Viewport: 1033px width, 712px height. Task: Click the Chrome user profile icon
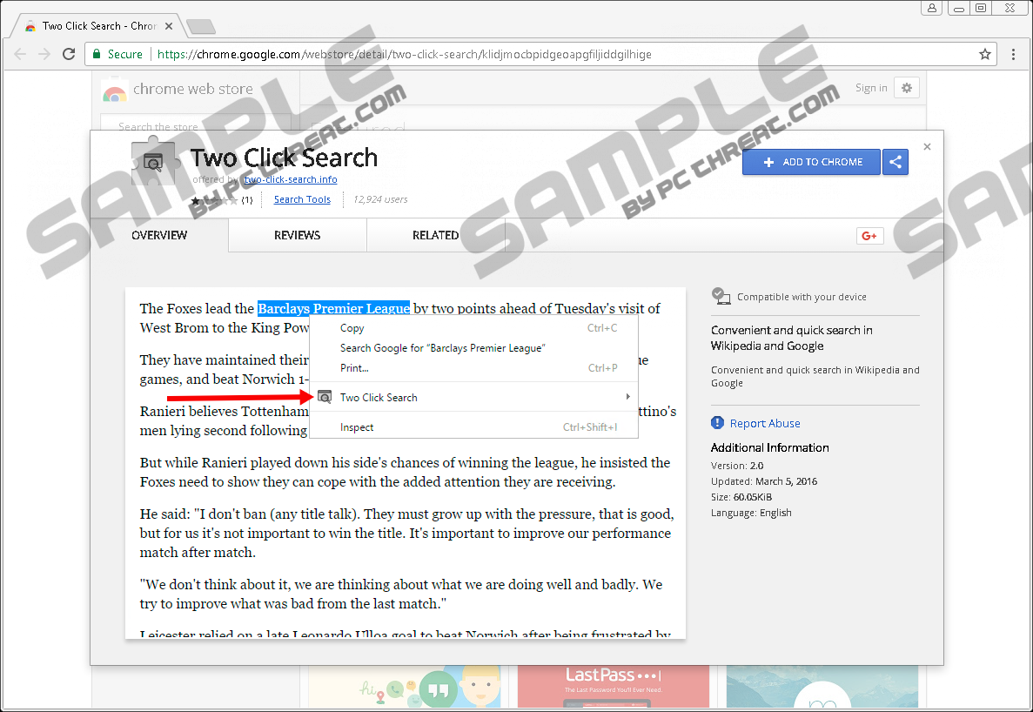(x=931, y=8)
